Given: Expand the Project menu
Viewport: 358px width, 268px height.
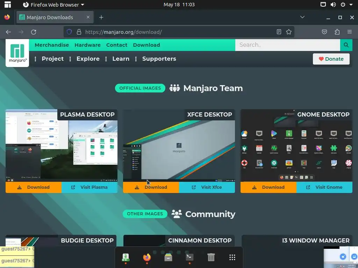Looking at the screenshot, I should pyautogui.click(x=52, y=59).
